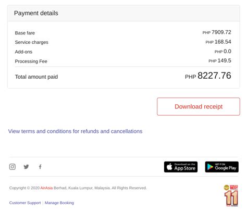Click the Processing Fee label
247x210 pixels.
pyautogui.click(x=31, y=61)
